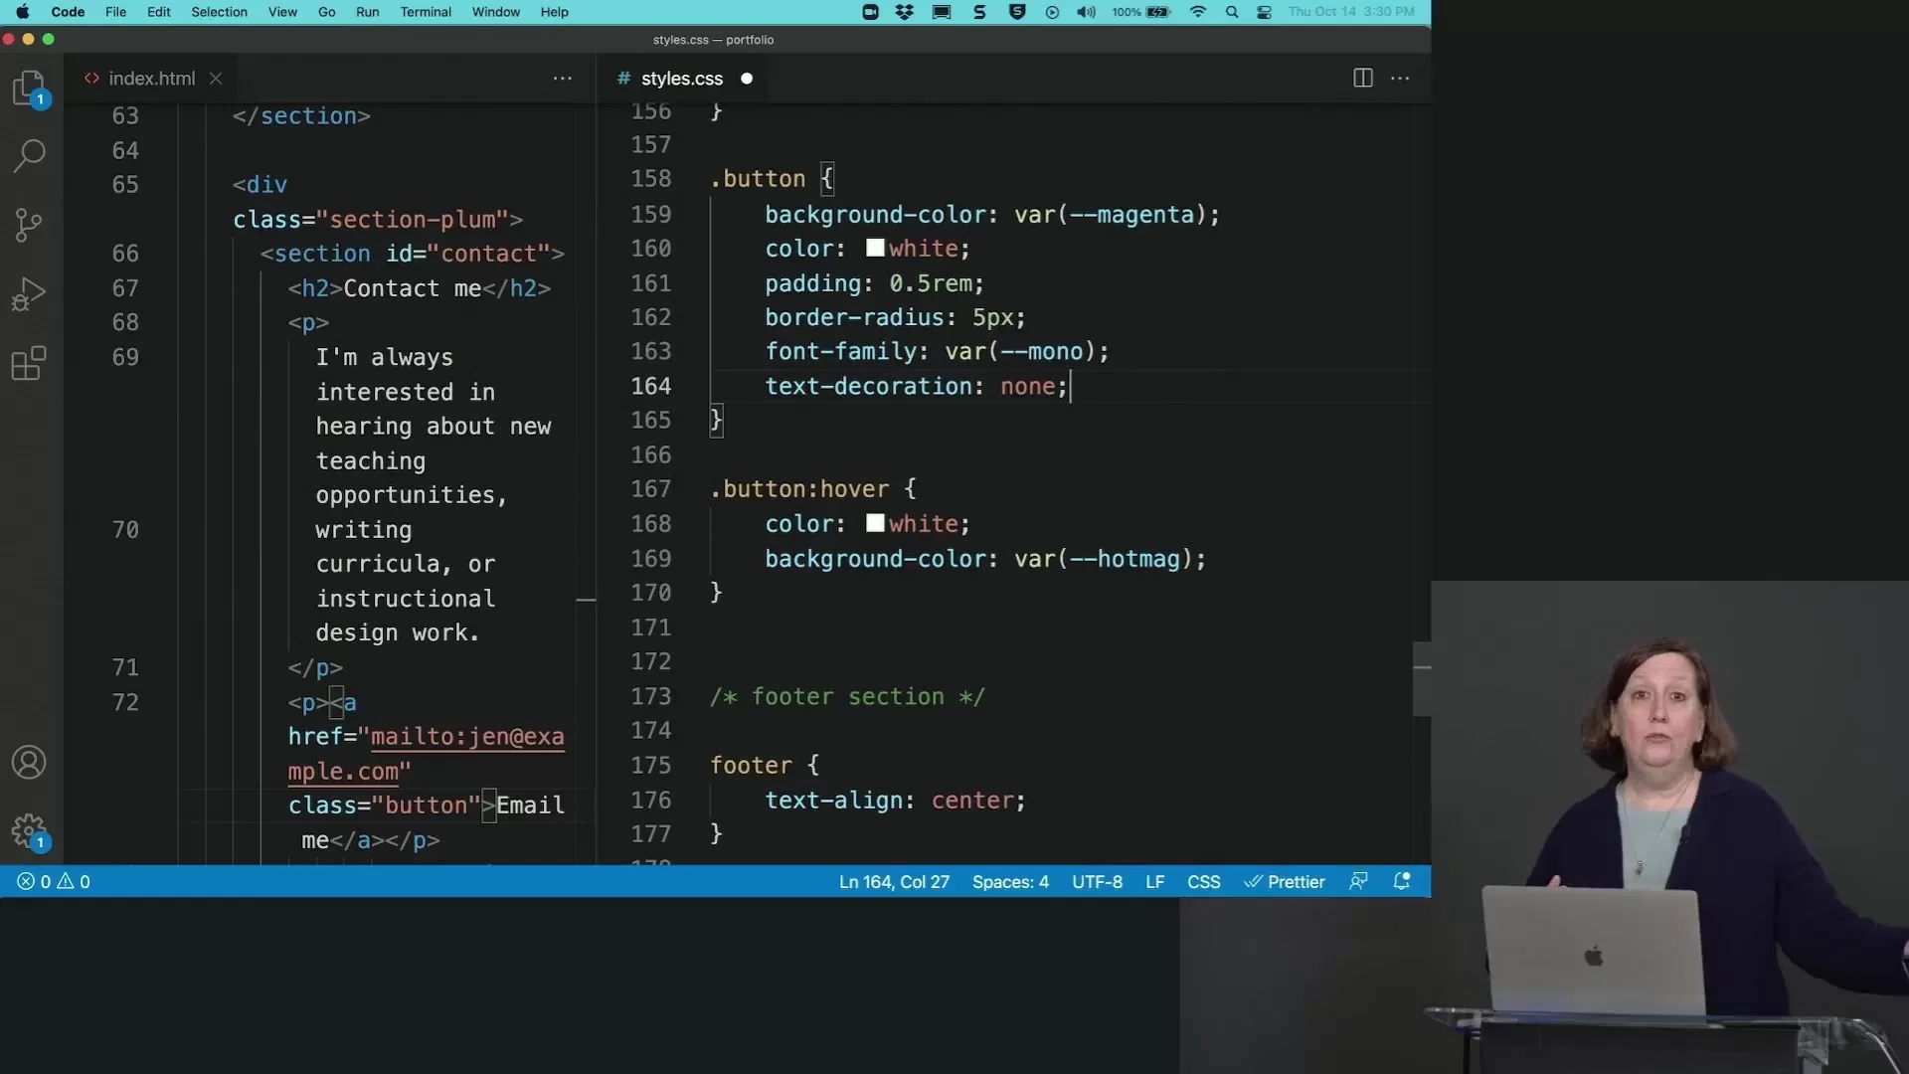1909x1074 pixels.
Task: Click the white color swatch on line 160
Action: (x=875, y=249)
